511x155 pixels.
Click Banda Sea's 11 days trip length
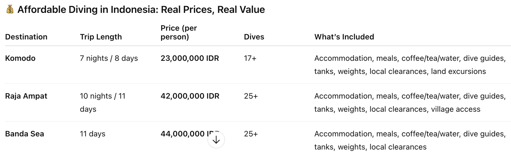tap(92, 134)
